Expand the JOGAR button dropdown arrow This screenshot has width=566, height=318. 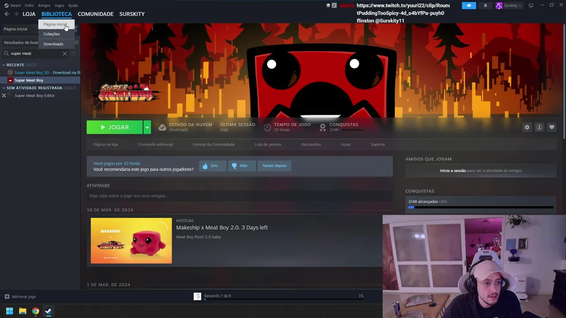click(x=147, y=127)
